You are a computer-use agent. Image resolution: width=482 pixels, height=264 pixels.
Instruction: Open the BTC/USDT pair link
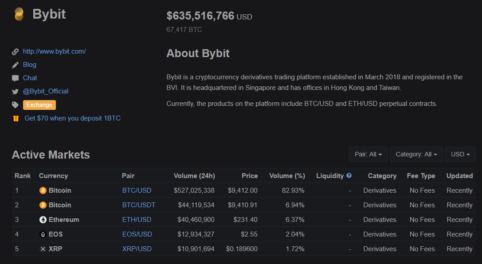pyautogui.click(x=139, y=205)
